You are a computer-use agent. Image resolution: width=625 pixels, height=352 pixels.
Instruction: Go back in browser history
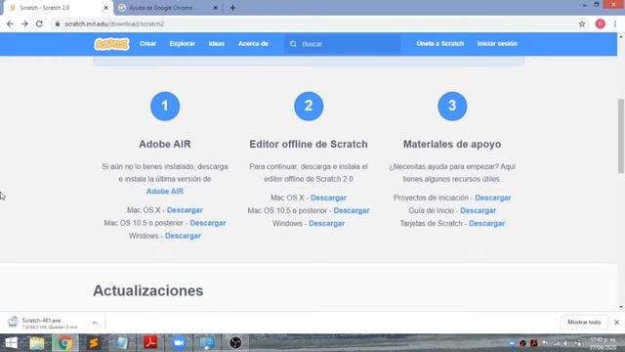pyautogui.click(x=10, y=23)
